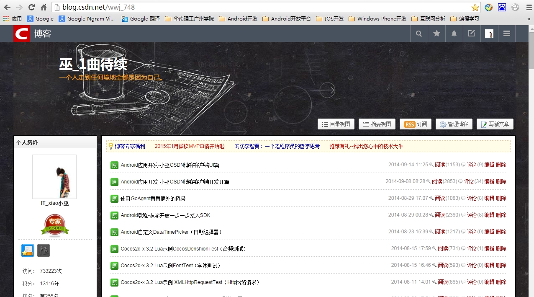This screenshot has width=534, height=297.
Task: Click 评论 link for 开发开篇 article
Action: [x=469, y=181]
